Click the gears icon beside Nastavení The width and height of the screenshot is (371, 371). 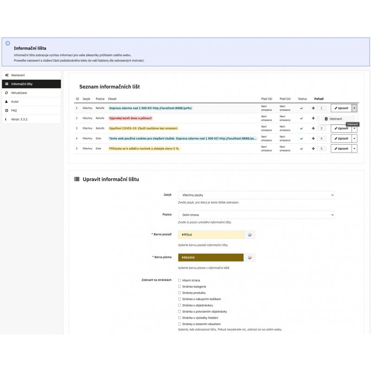6,75
